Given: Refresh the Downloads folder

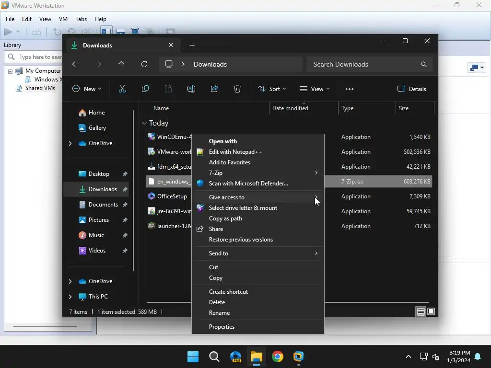Looking at the screenshot, I should pyautogui.click(x=144, y=64).
